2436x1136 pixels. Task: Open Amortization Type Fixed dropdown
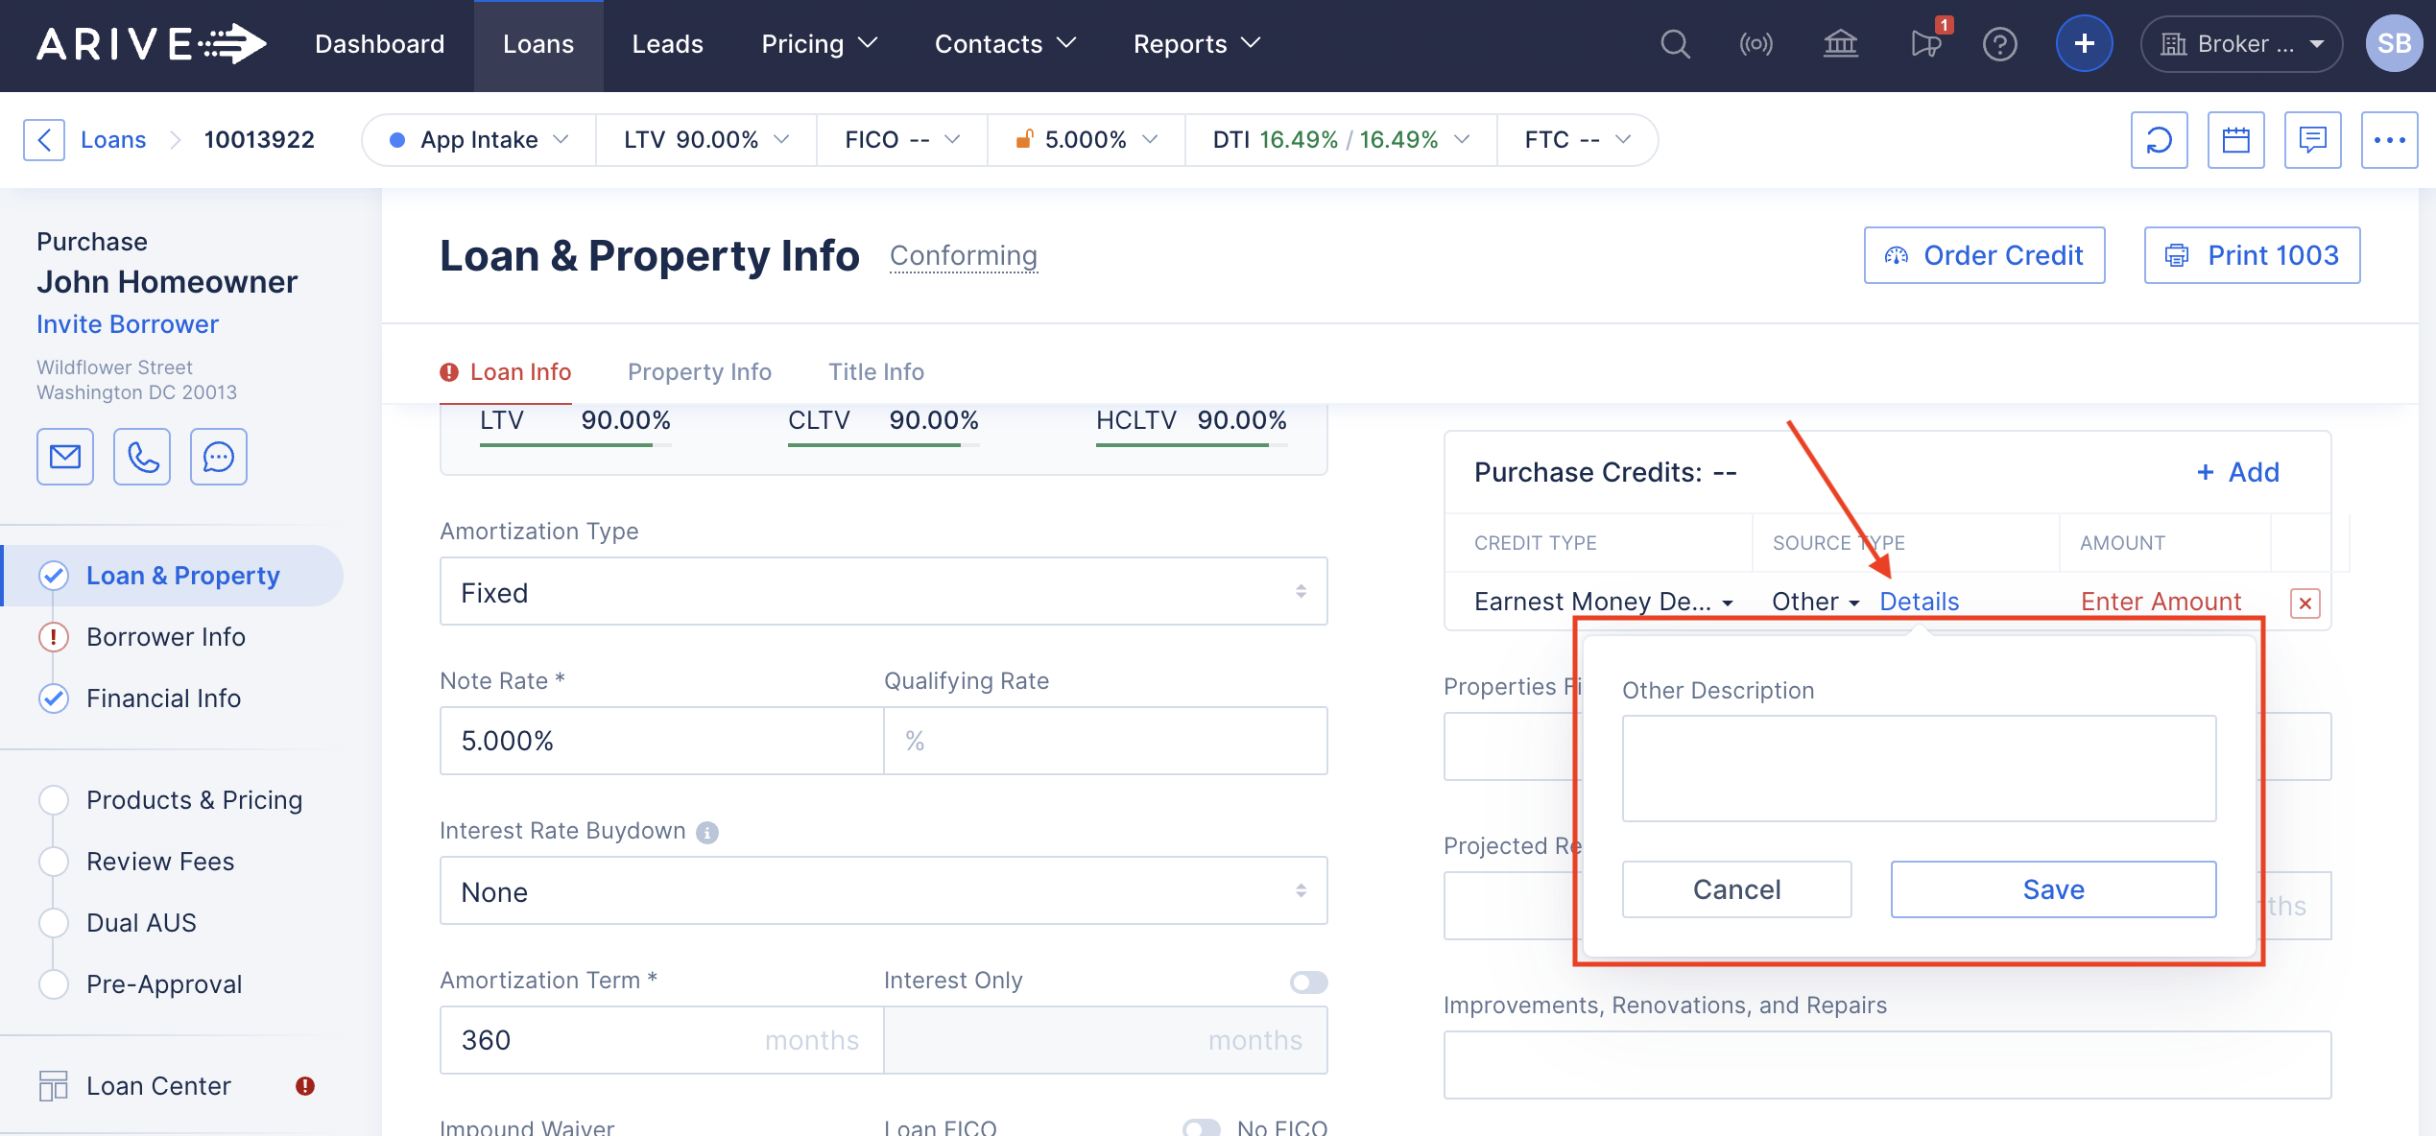tap(883, 592)
